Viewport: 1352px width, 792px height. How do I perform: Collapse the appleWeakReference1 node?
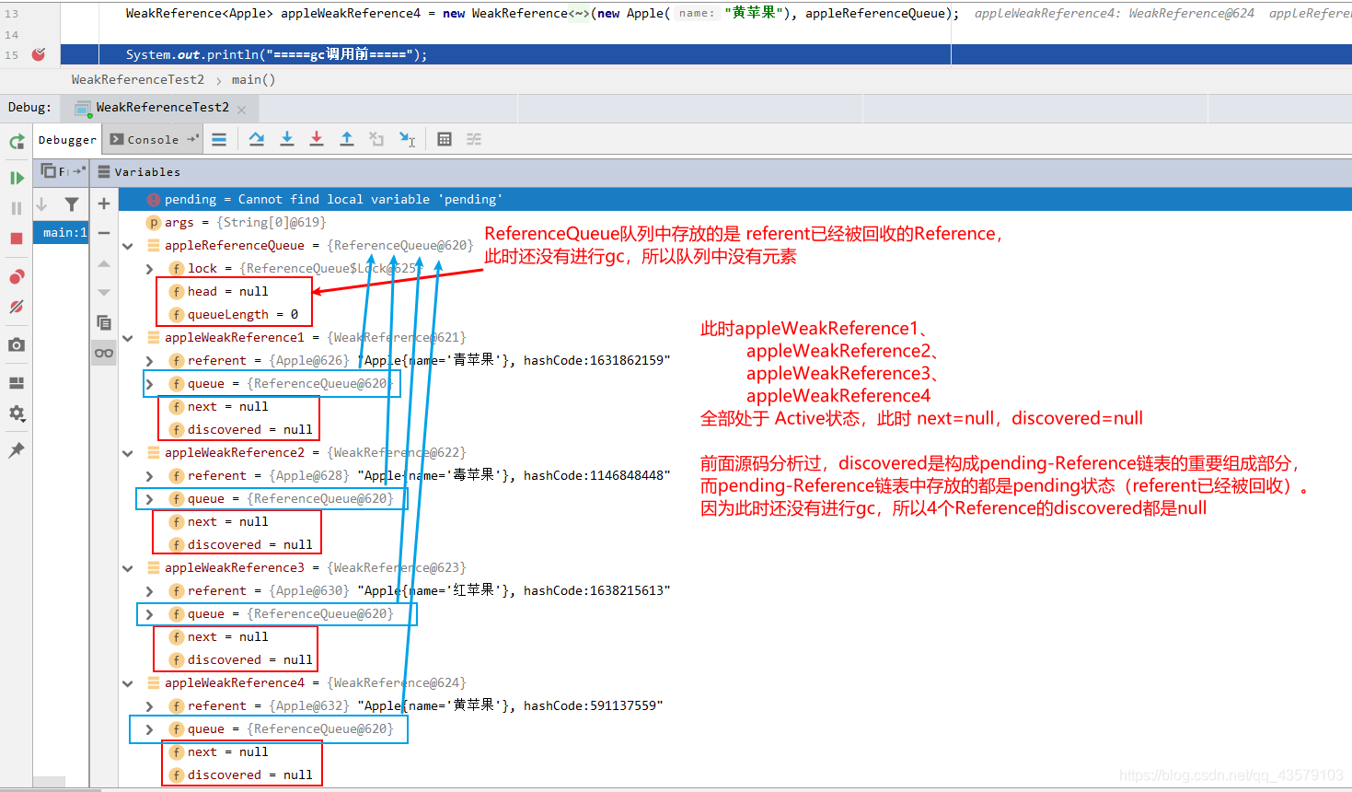point(128,338)
